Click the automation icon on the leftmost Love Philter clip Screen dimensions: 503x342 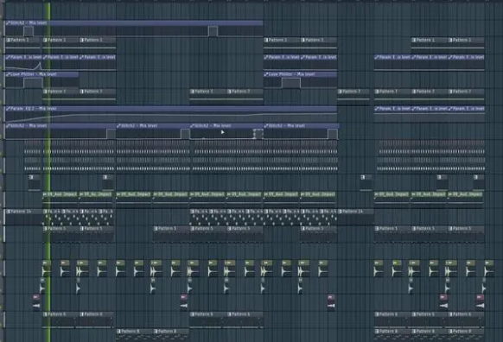coord(9,74)
